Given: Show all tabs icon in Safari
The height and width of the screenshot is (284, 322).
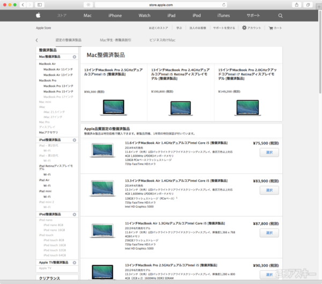Looking at the screenshot, I should coord(308,5).
